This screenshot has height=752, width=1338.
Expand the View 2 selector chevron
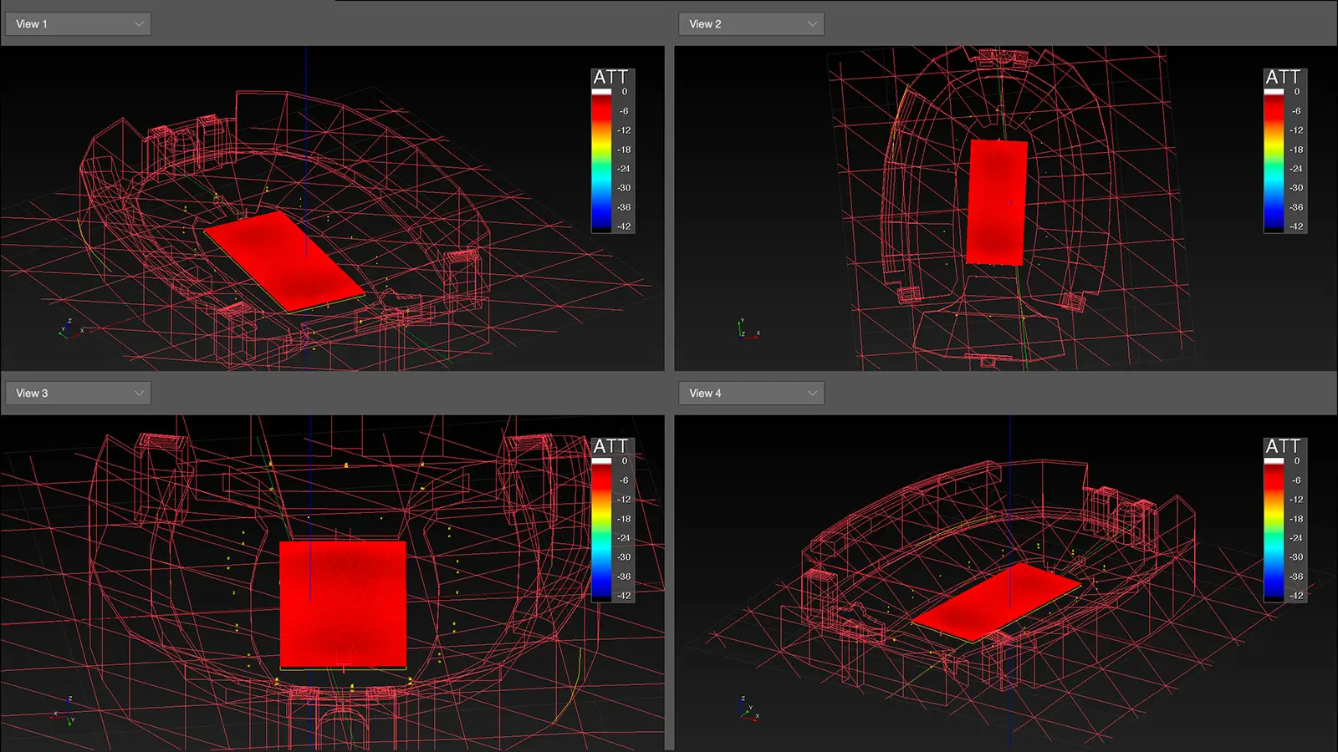[x=809, y=23]
